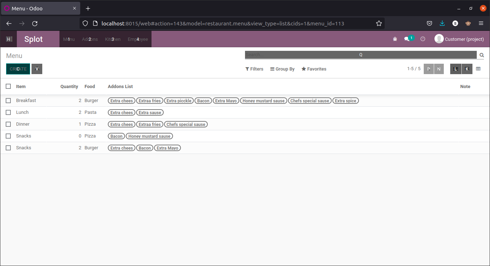Open conversations via the chat bubble icon
The image size is (490, 266).
pos(407,39)
